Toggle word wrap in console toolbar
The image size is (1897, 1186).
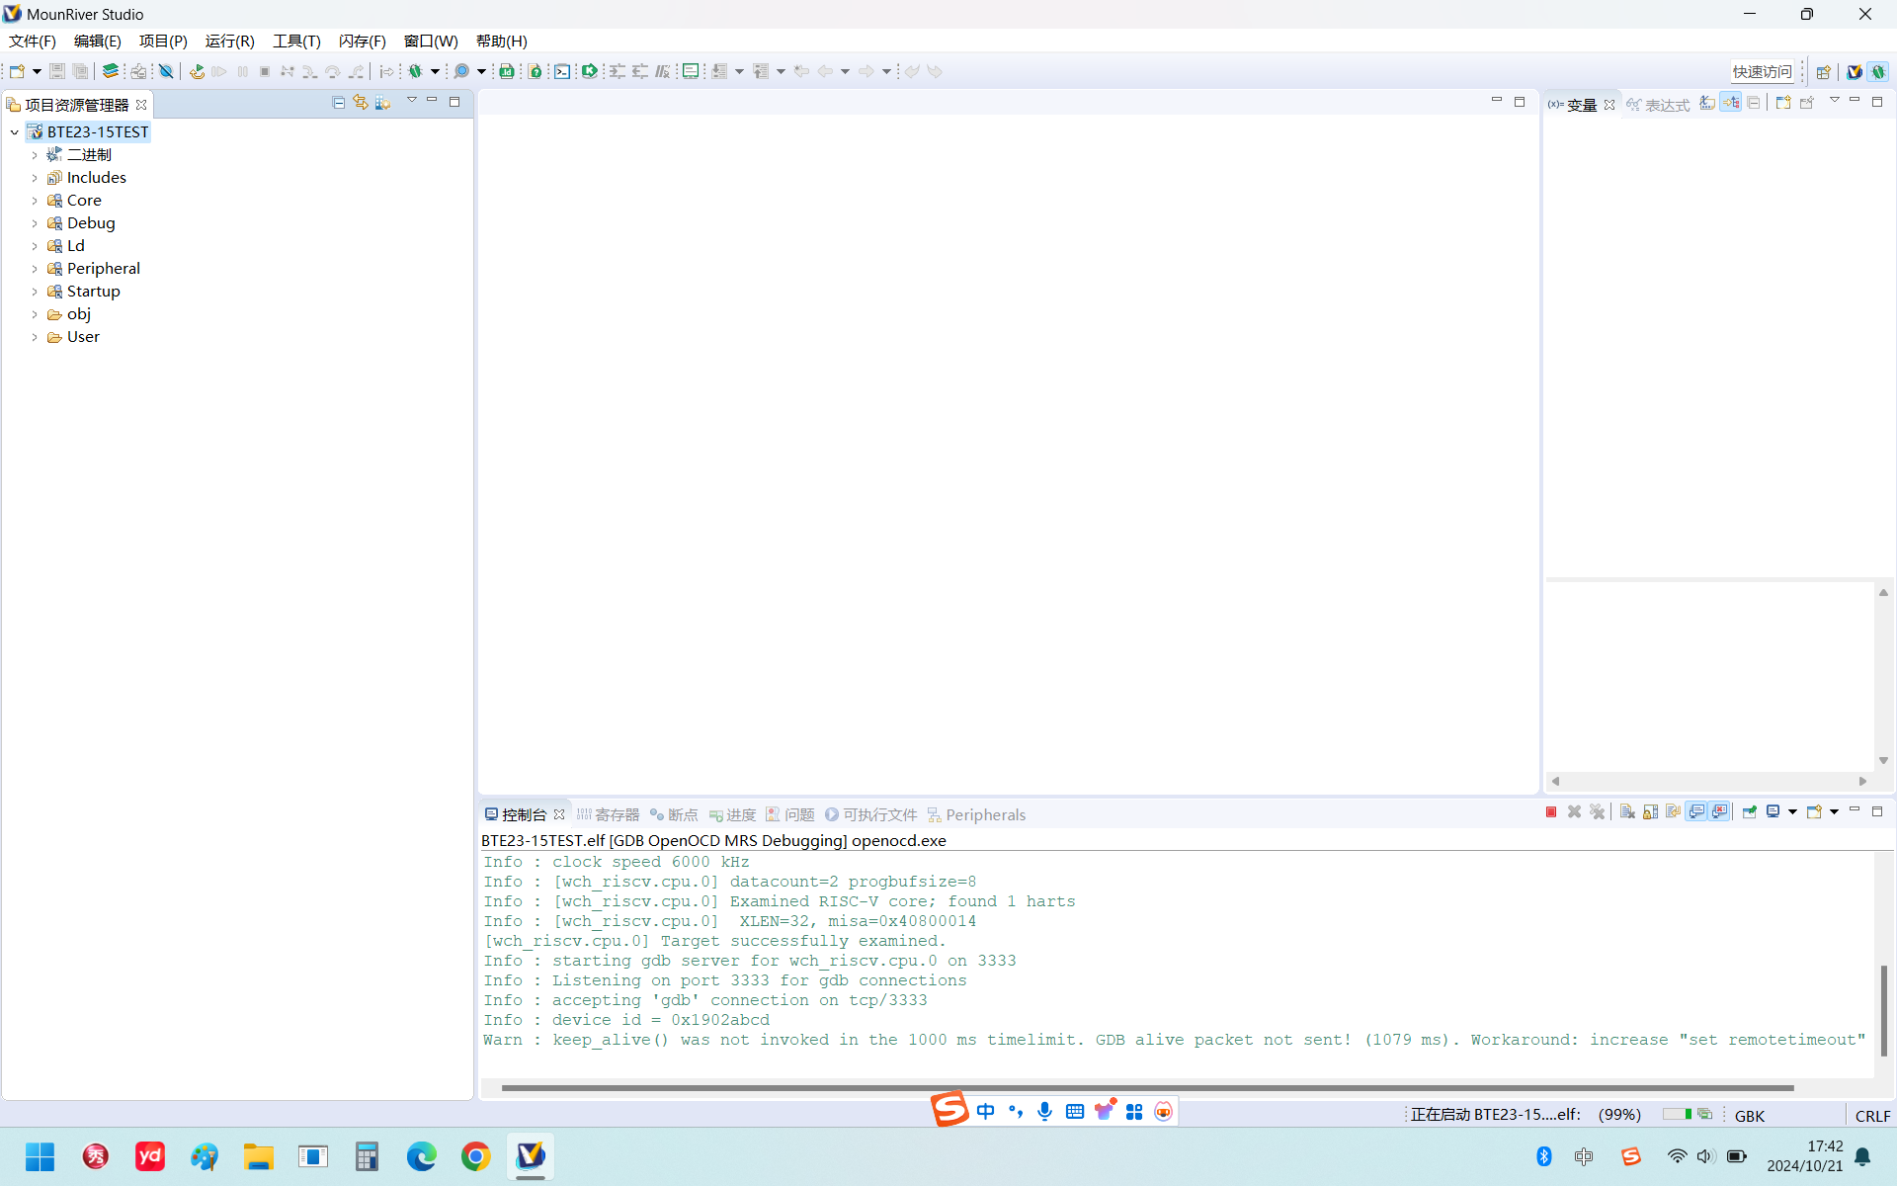click(1674, 812)
